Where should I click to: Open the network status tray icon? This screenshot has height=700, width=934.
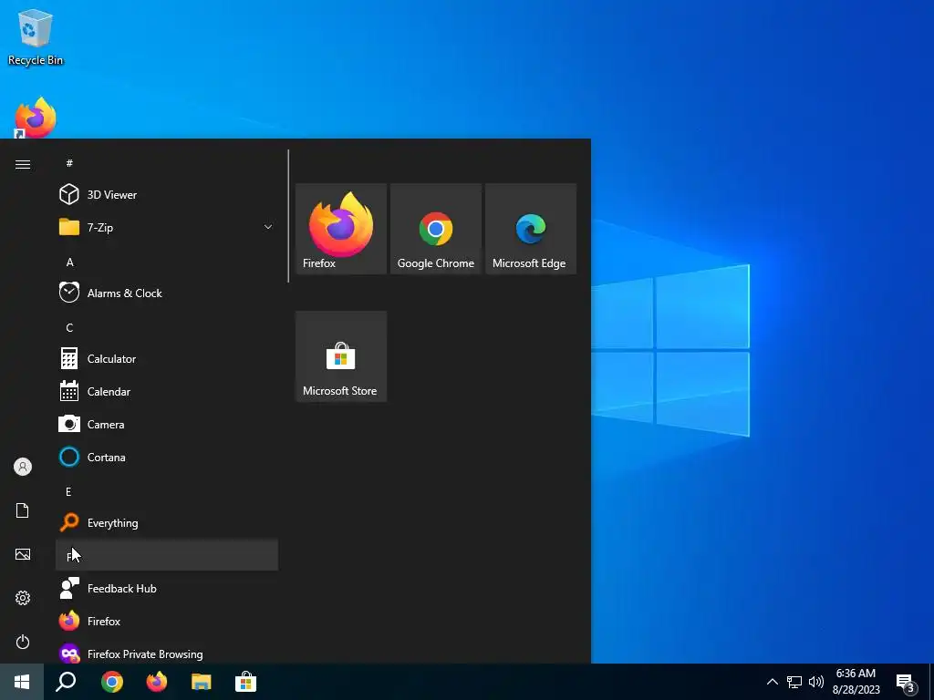794,682
